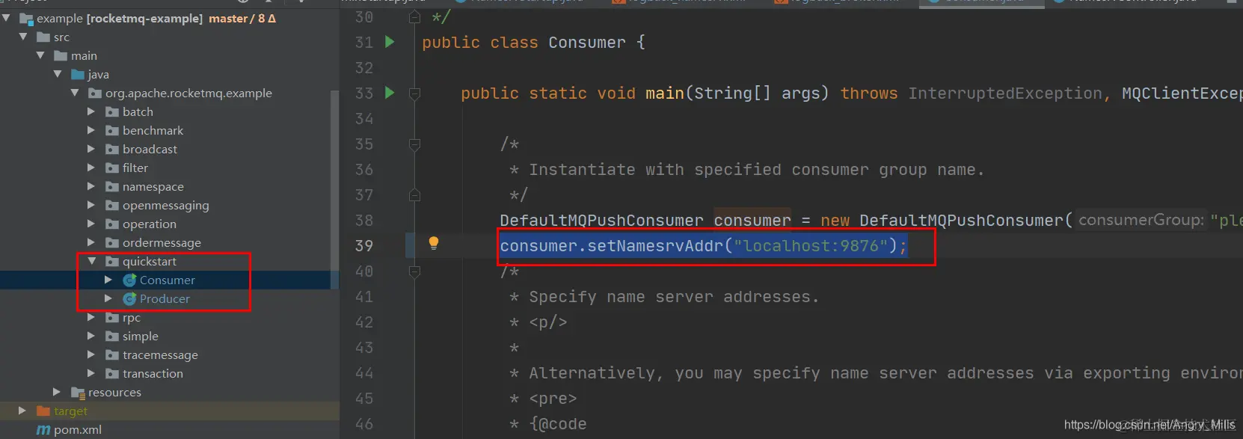Fold the main method at line 33
Viewport: 1243px width, 439px height.
click(414, 93)
